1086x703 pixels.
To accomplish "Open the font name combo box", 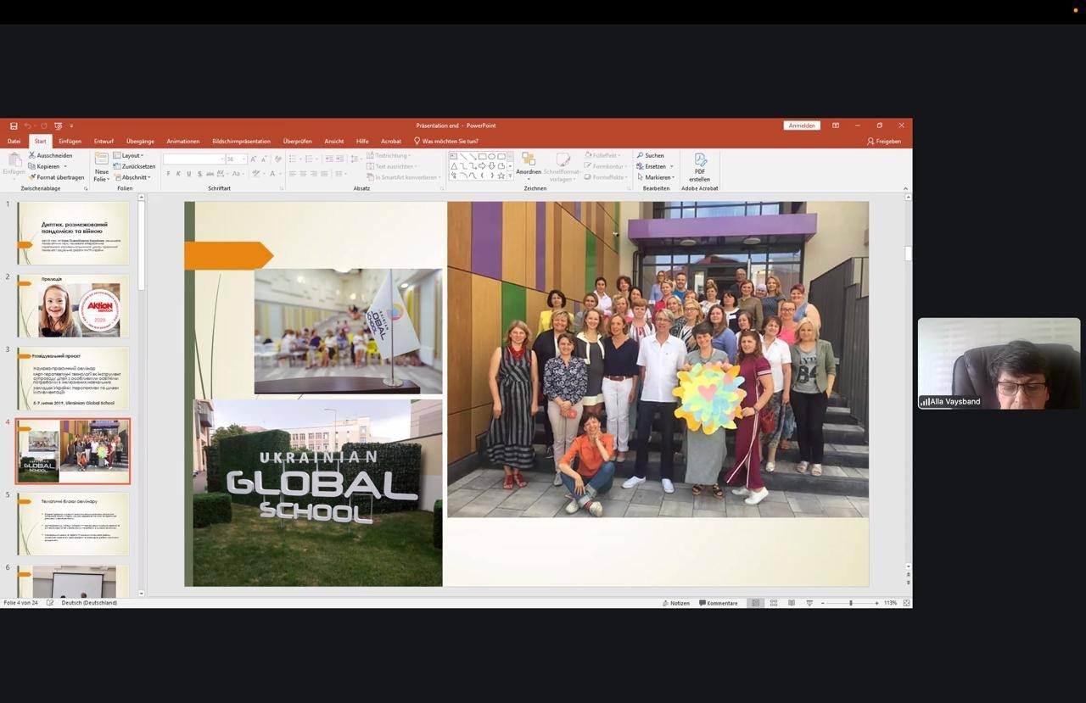I will (x=193, y=159).
